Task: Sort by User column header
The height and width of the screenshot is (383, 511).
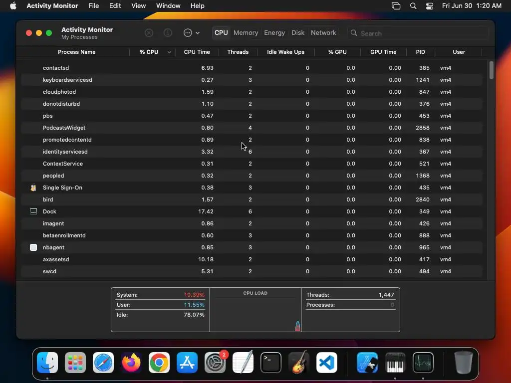Action: pyautogui.click(x=459, y=52)
